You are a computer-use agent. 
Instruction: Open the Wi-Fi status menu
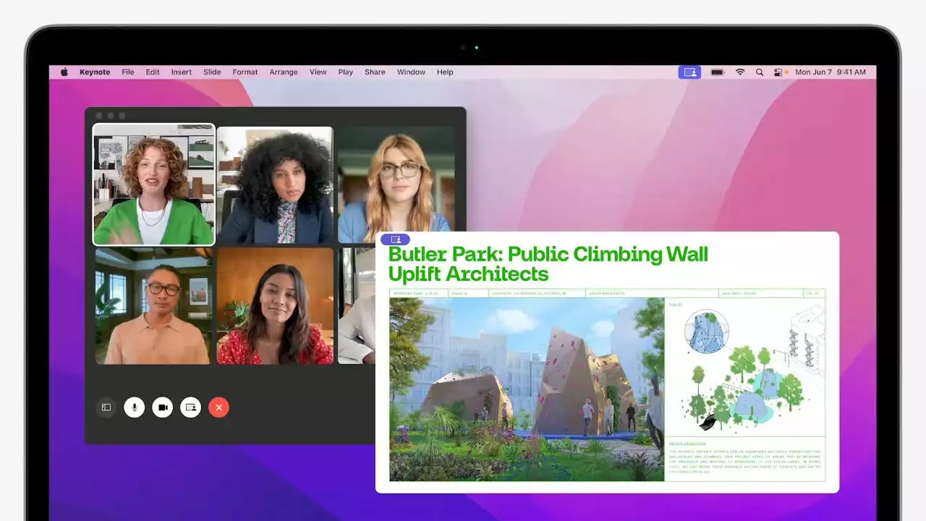point(739,72)
